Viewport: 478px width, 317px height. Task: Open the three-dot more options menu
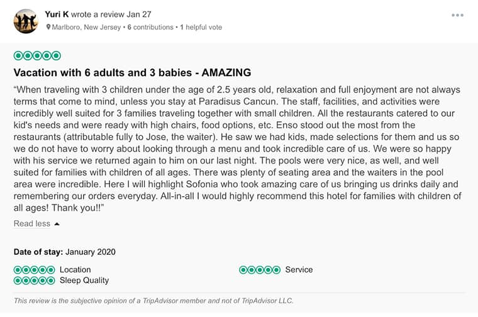(x=457, y=15)
